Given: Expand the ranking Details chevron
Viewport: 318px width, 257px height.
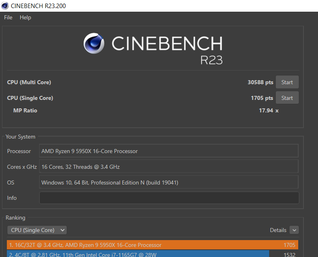Looking at the screenshot, I should point(294,230).
